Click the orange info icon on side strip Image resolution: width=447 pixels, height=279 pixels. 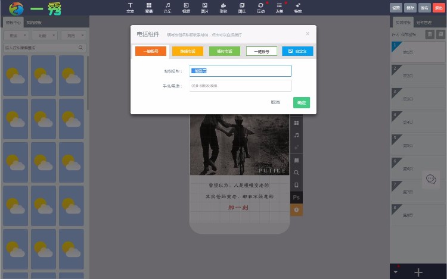(x=296, y=210)
